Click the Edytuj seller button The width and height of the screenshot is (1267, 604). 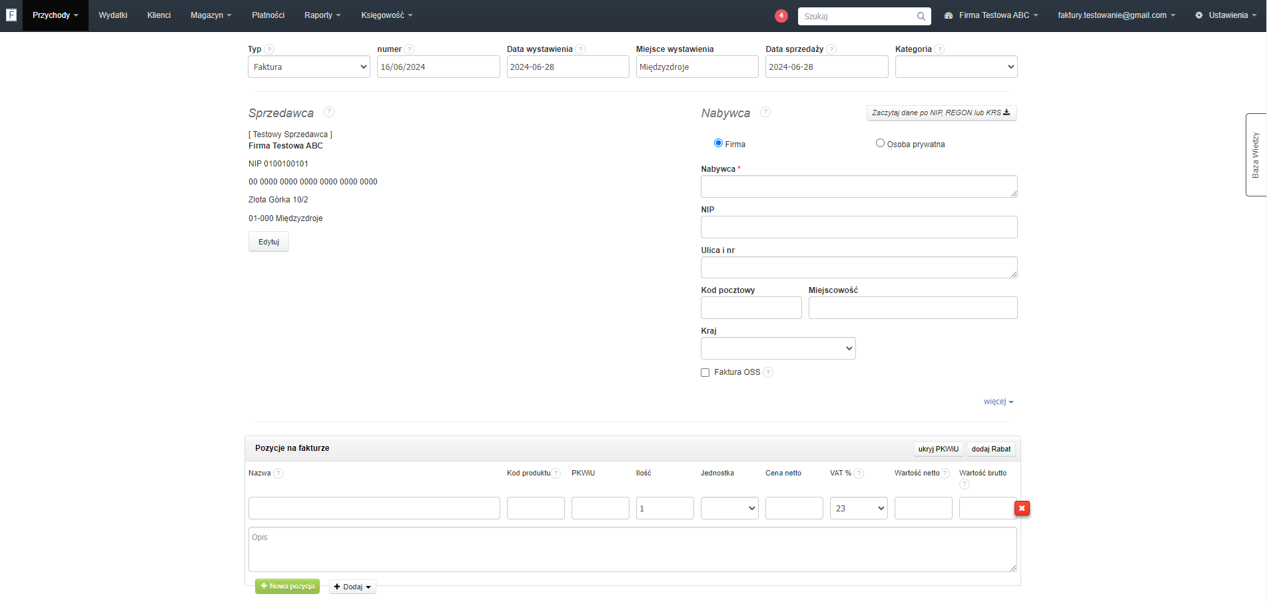[x=268, y=242]
